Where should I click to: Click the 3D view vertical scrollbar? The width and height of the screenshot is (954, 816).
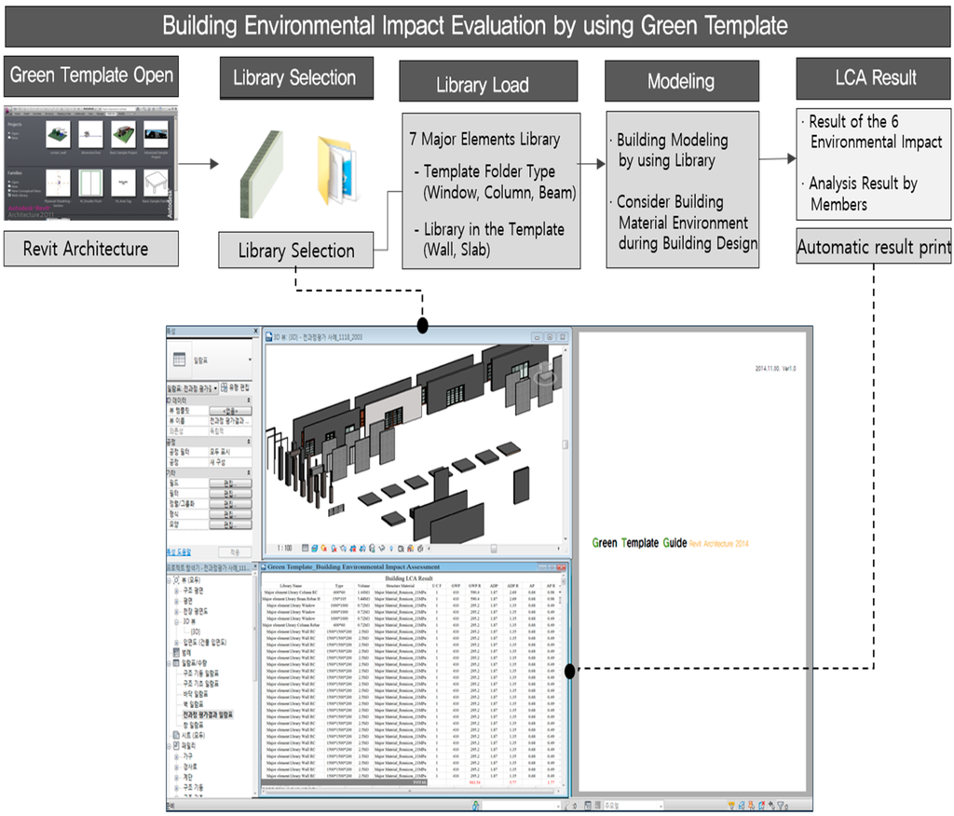pos(566,445)
